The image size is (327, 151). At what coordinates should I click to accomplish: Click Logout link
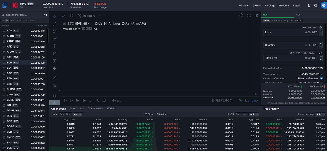click(x=297, y=6)
